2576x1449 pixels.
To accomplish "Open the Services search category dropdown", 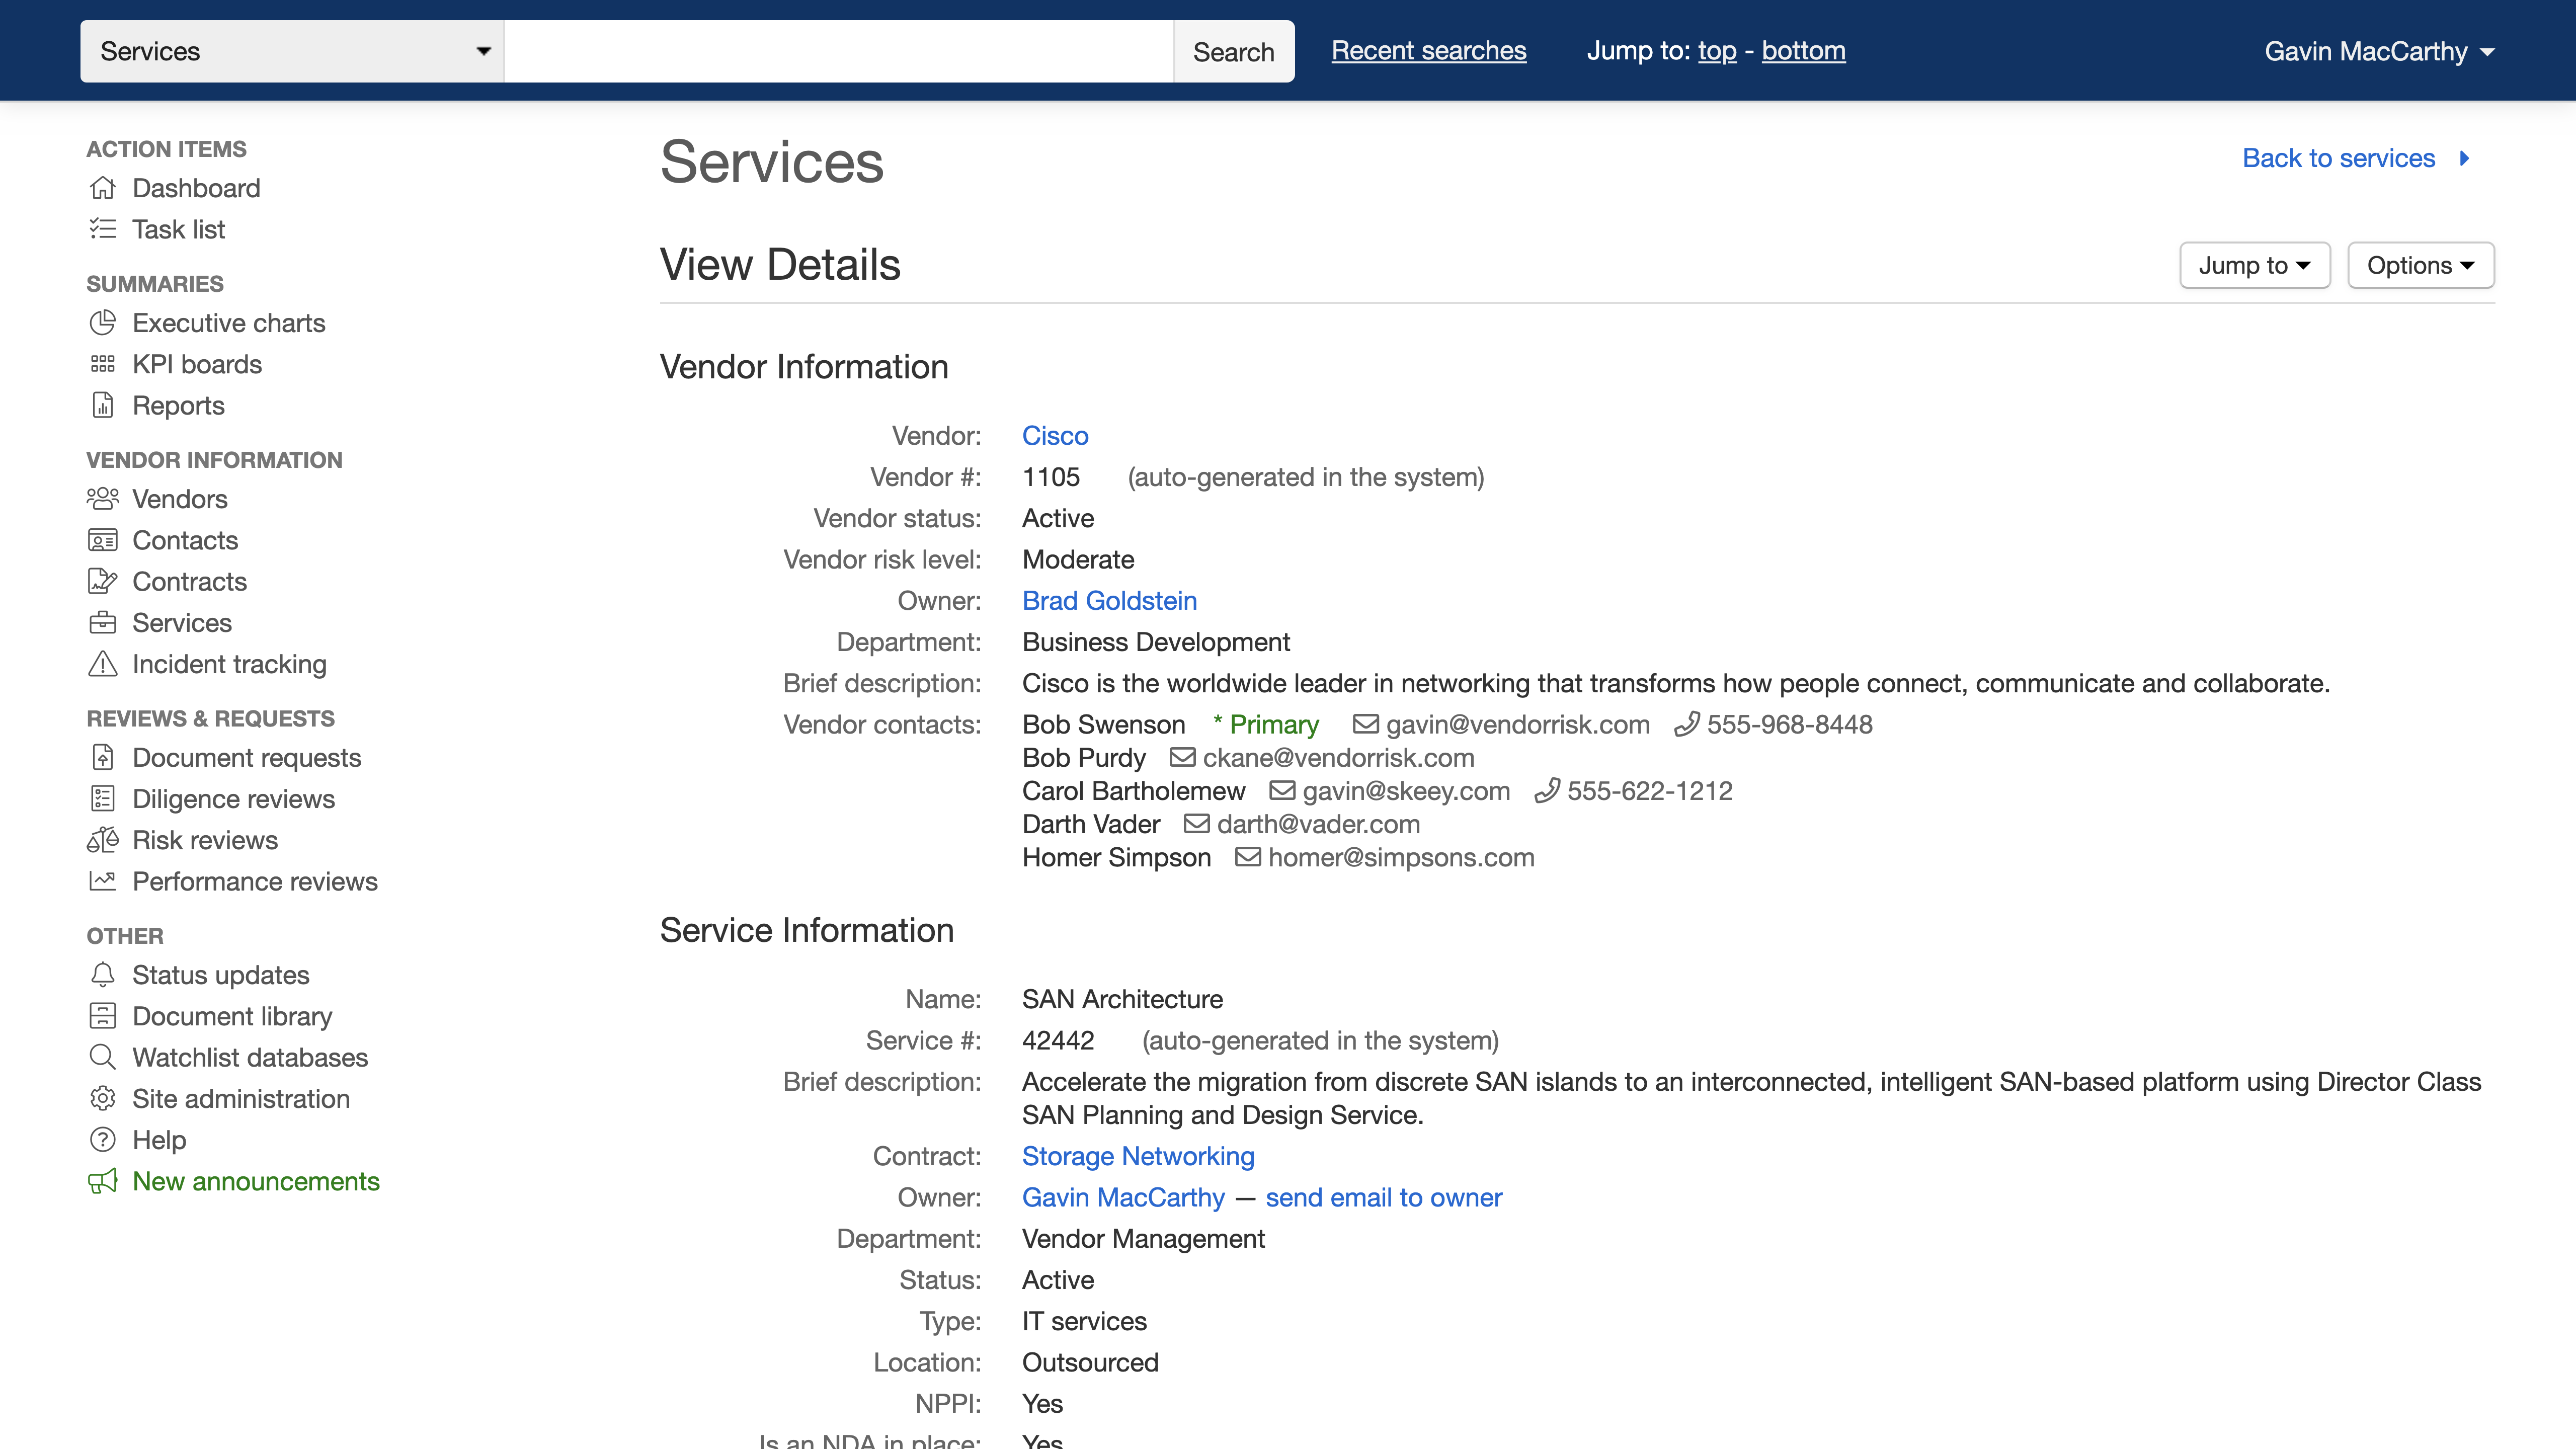I will tap(292, 51).
